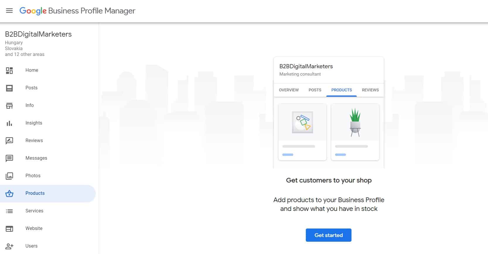
Task: Click the 'Hungary' area text
Action: (14, 43)
